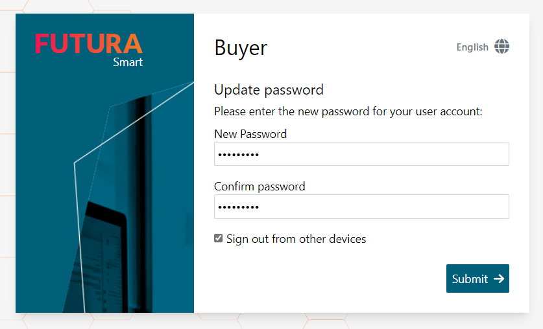Open the English language selector
The height and width of the screenshot is (329, 543).
472,47
